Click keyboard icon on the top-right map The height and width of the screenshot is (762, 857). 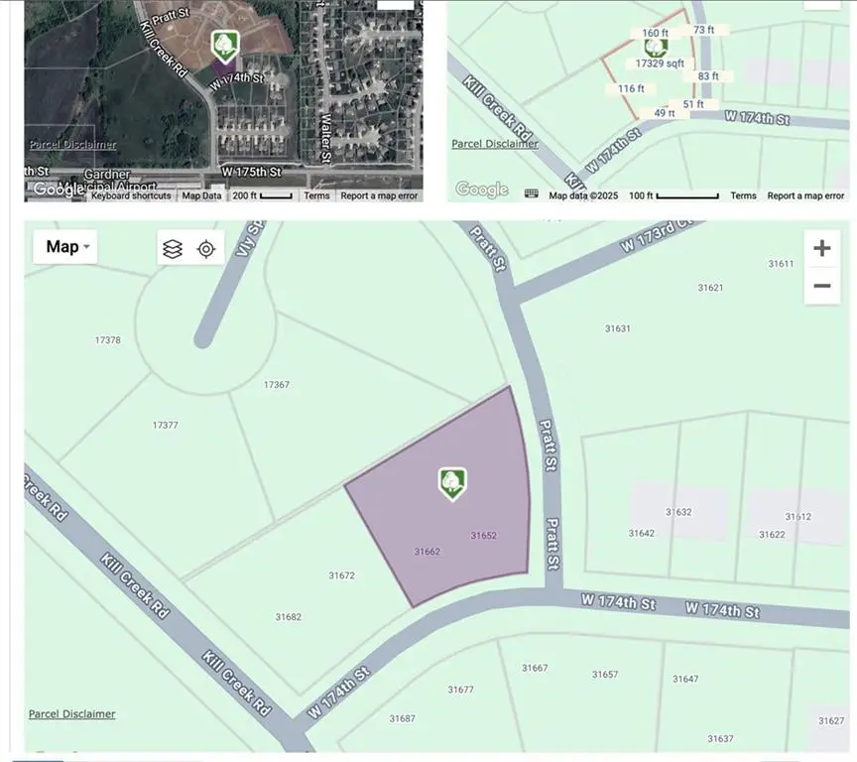[x=532, y=194]
